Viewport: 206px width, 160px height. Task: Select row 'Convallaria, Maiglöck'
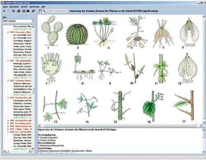22,41
